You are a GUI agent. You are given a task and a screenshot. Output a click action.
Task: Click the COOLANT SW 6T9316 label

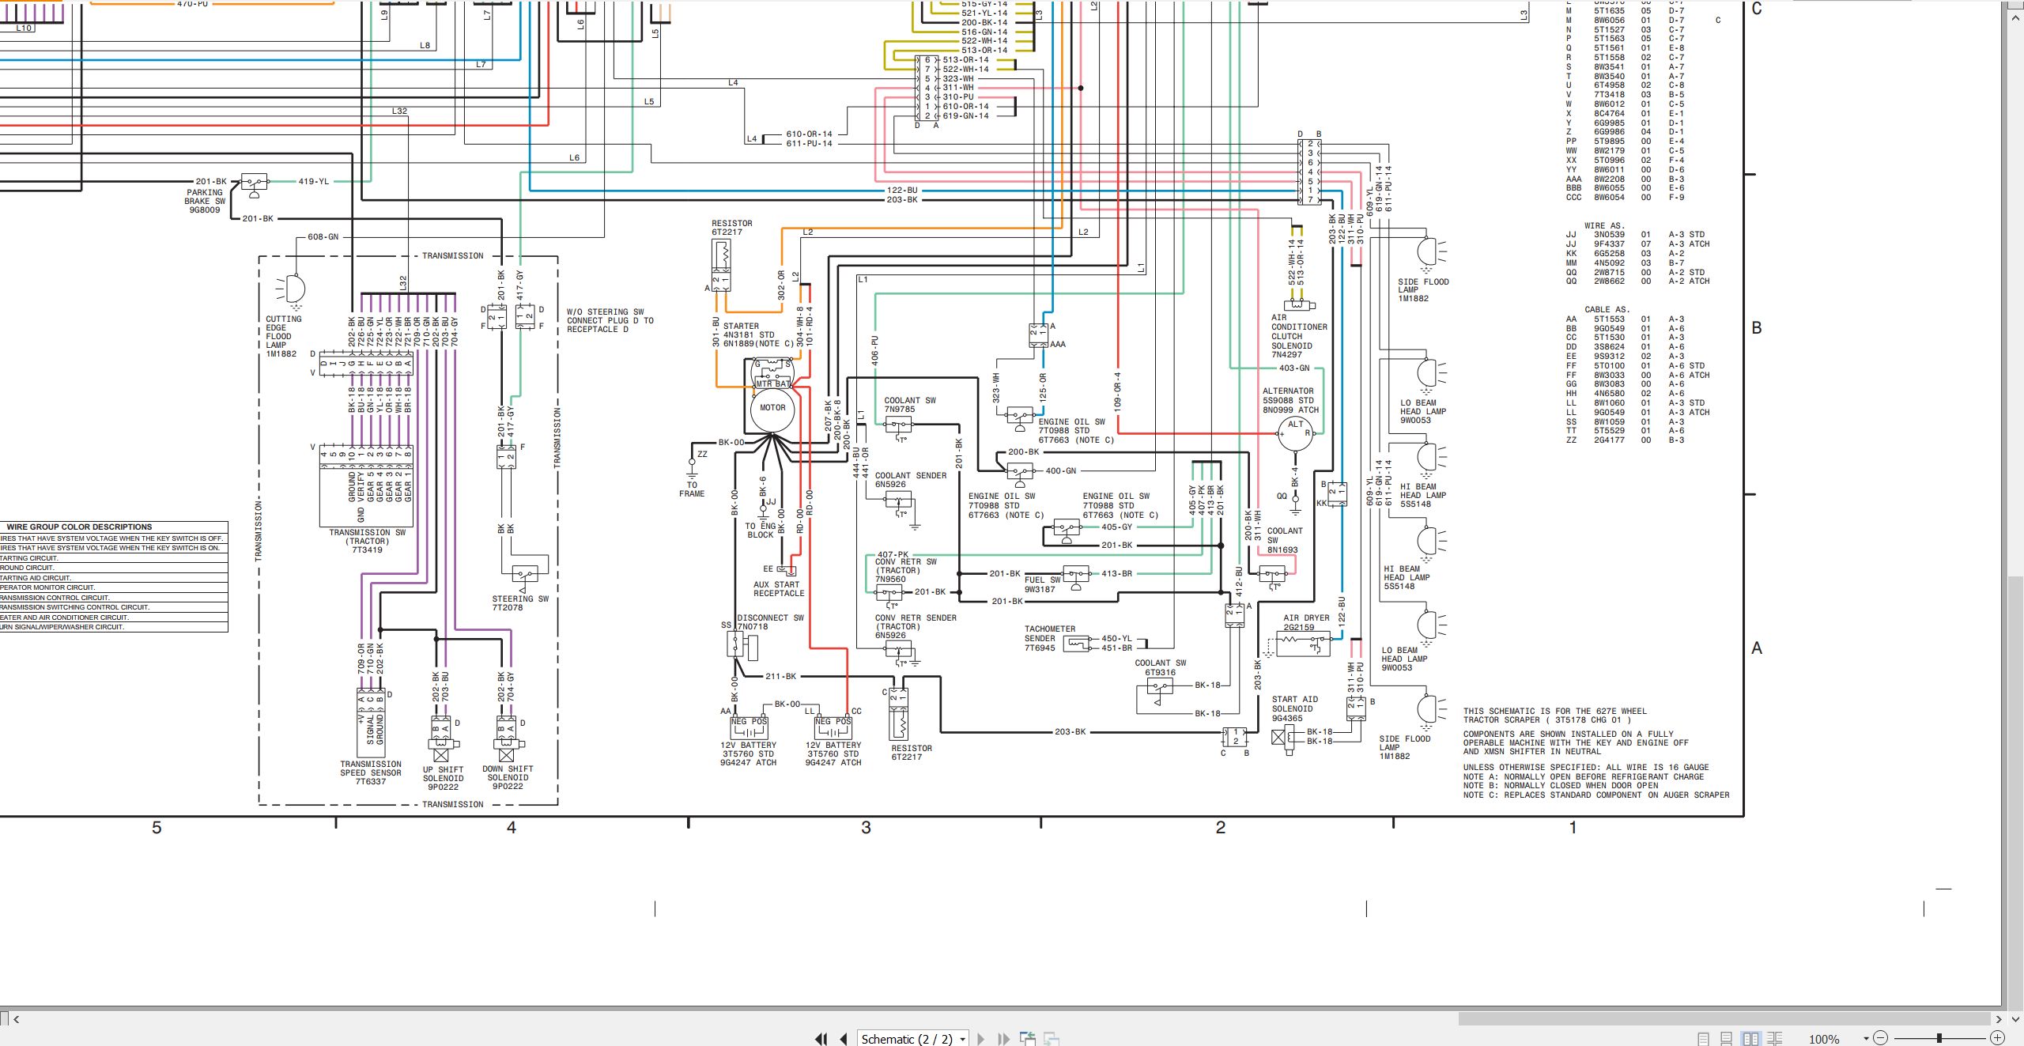click(x=1161, y=668)
